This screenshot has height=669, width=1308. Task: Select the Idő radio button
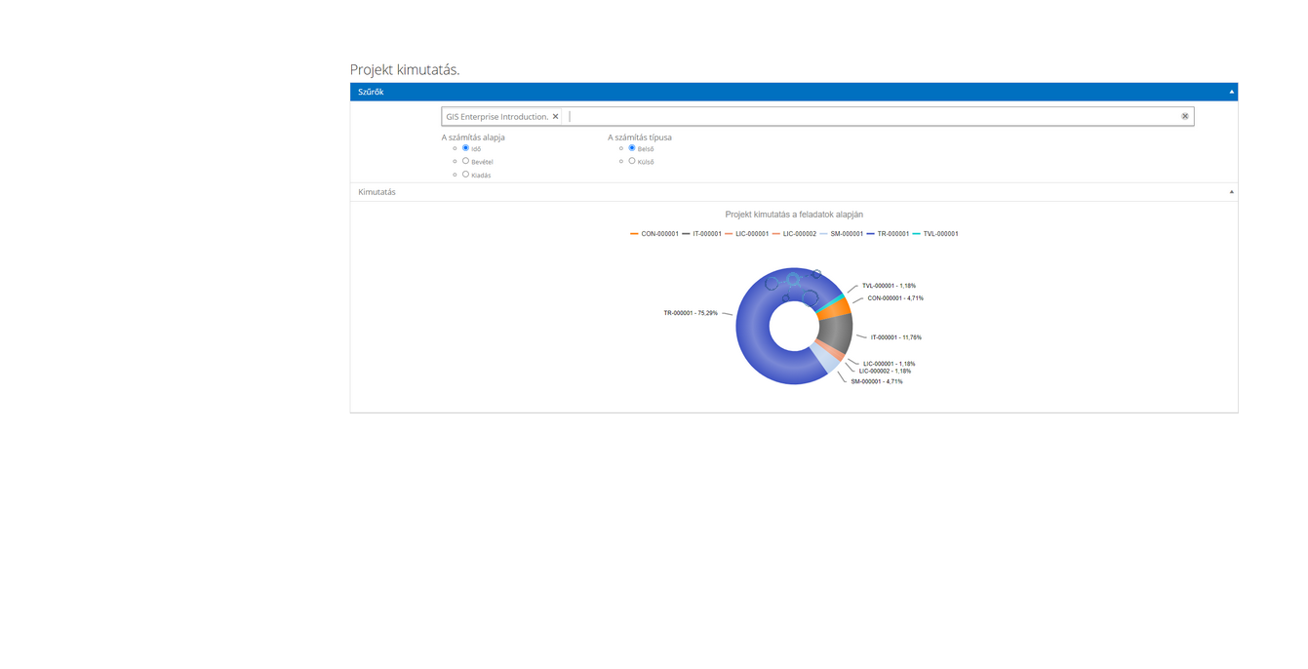[x=465, y=148]
